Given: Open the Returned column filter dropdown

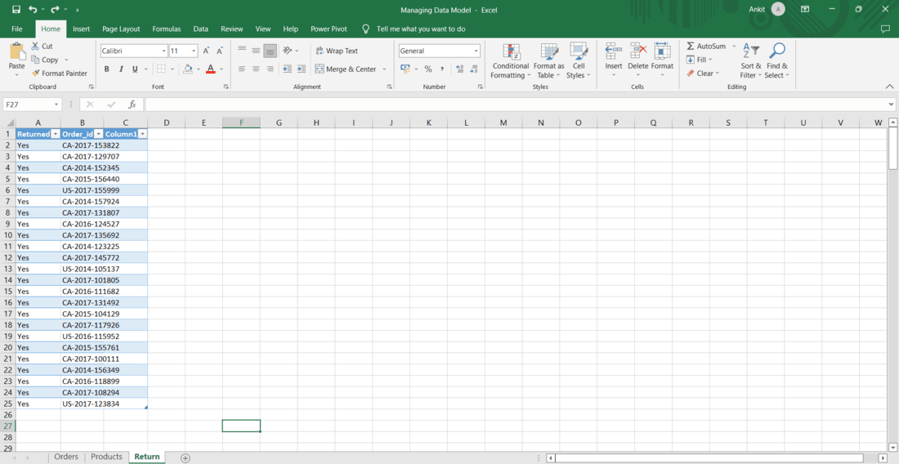Looking at the screenshot, I should pos(56,134).
